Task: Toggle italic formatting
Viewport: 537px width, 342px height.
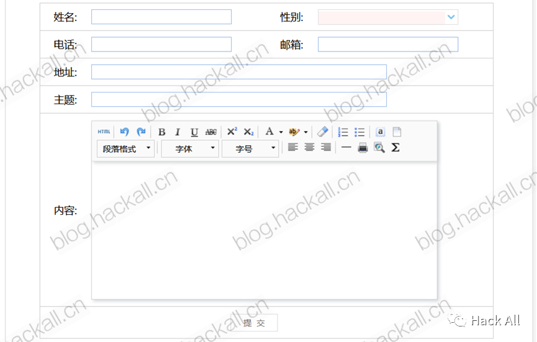Action: pos(178,132)
